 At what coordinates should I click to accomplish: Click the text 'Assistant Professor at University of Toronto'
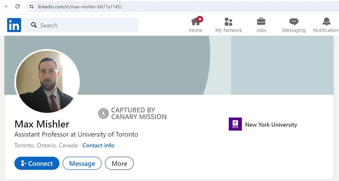76,134
